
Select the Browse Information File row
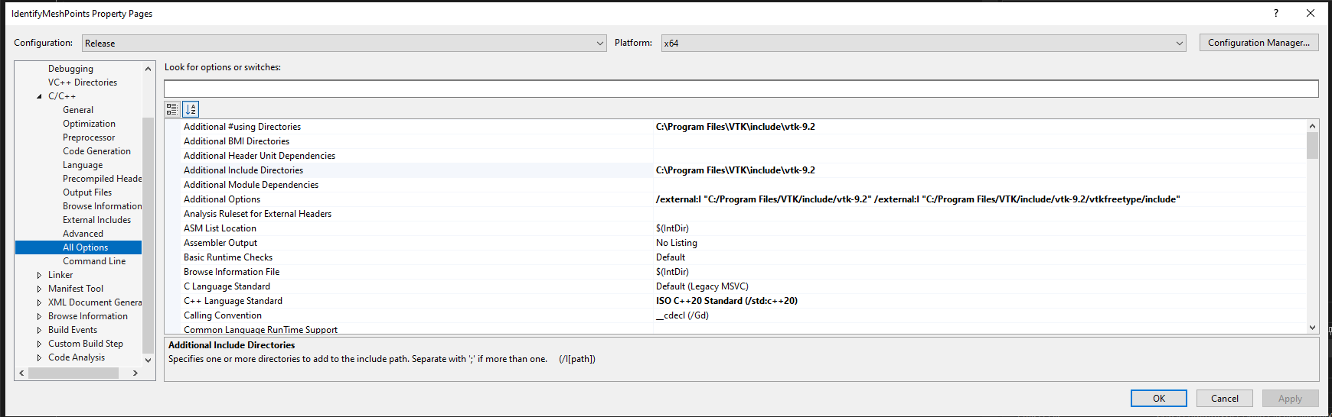[x=735, y=272]
